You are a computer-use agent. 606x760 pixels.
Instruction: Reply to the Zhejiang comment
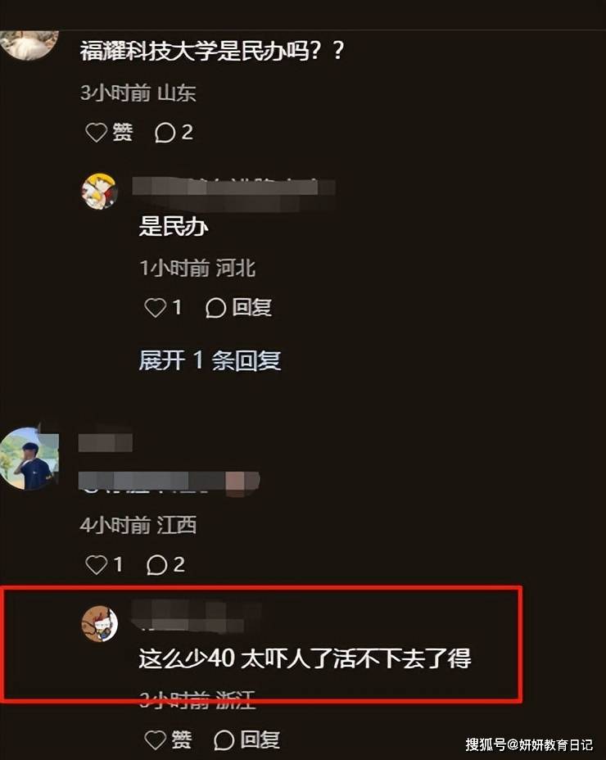(x=246, y=740)
